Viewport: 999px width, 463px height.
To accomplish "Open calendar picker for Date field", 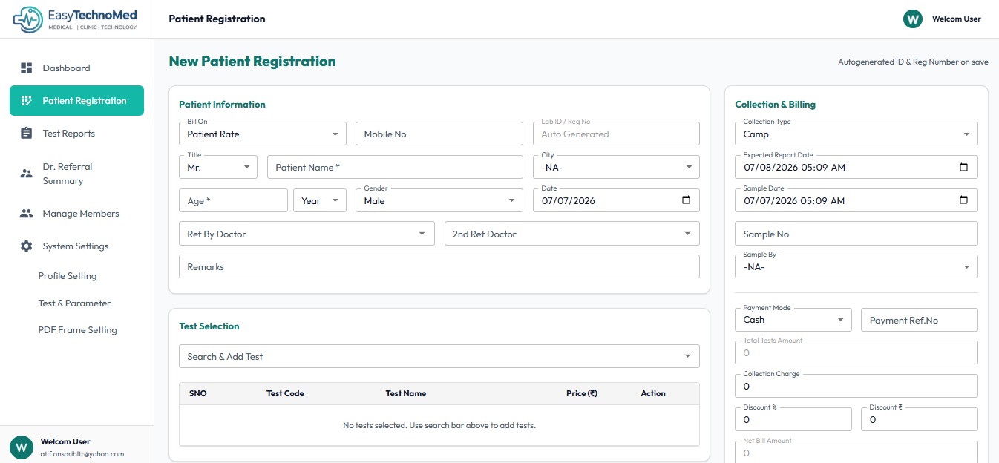I will [686, 200].
